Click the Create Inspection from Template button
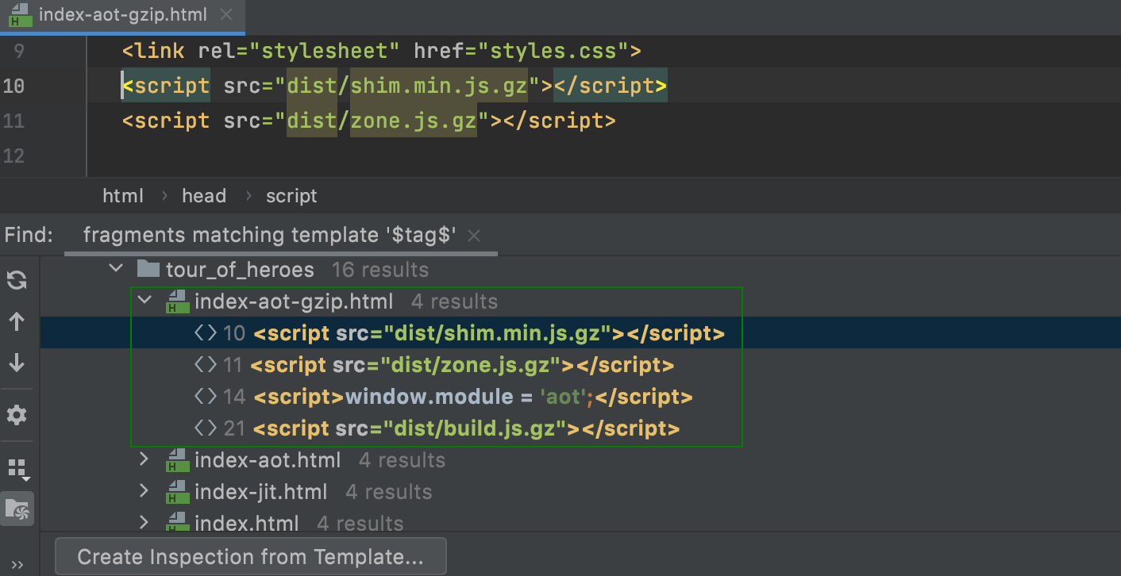 (x=250, y=555)
